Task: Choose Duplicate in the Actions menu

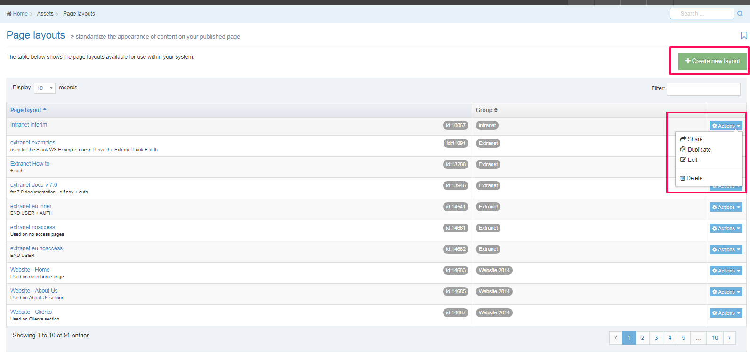Action: pos(699,150)
